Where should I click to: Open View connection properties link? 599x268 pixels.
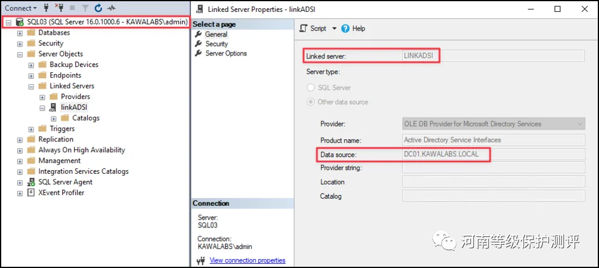tap(248, 260)
